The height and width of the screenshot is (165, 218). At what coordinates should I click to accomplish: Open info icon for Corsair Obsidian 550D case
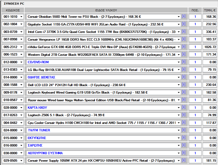coord(184,16)
